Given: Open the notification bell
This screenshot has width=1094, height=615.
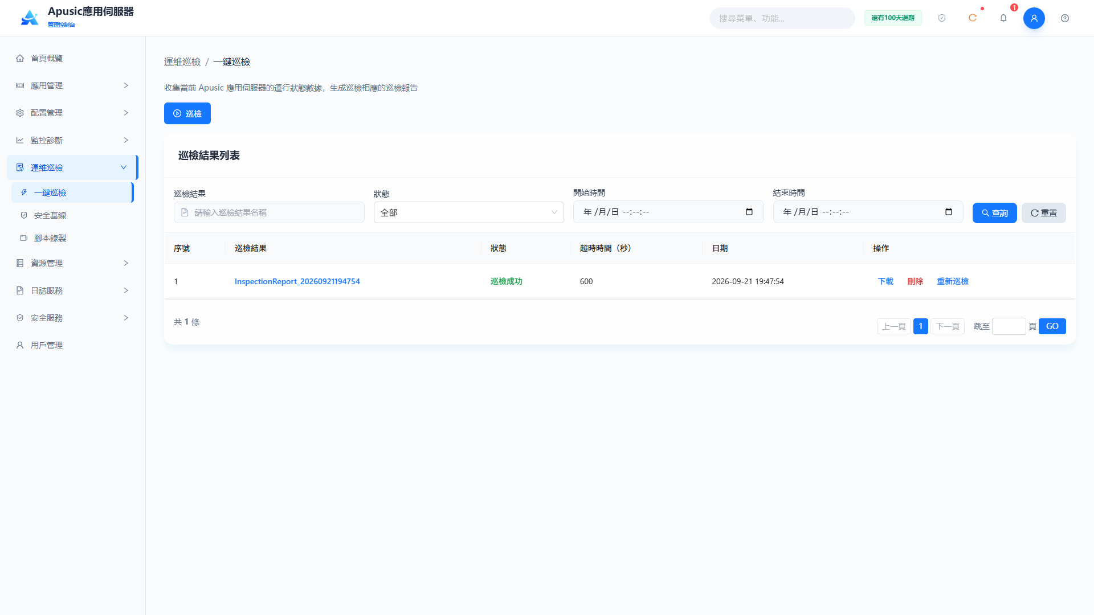Looking at the screenshot, I should pyautogui.click(x=1003, y=18).
